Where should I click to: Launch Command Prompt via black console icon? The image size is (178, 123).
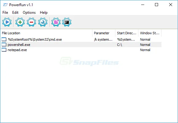67,22
